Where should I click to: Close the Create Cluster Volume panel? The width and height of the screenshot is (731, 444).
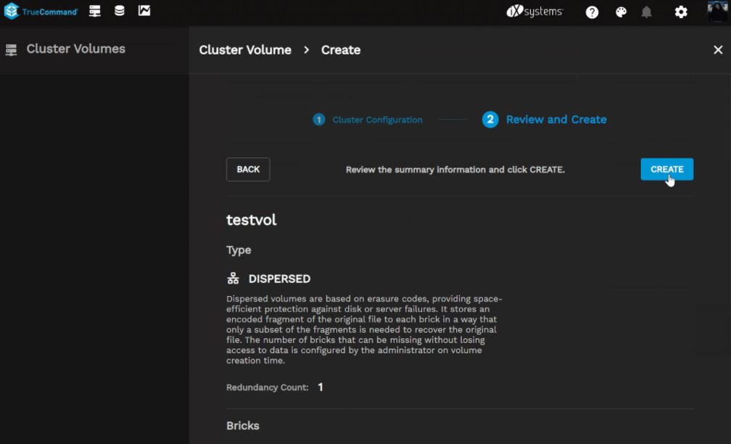(x=718, y=50)
